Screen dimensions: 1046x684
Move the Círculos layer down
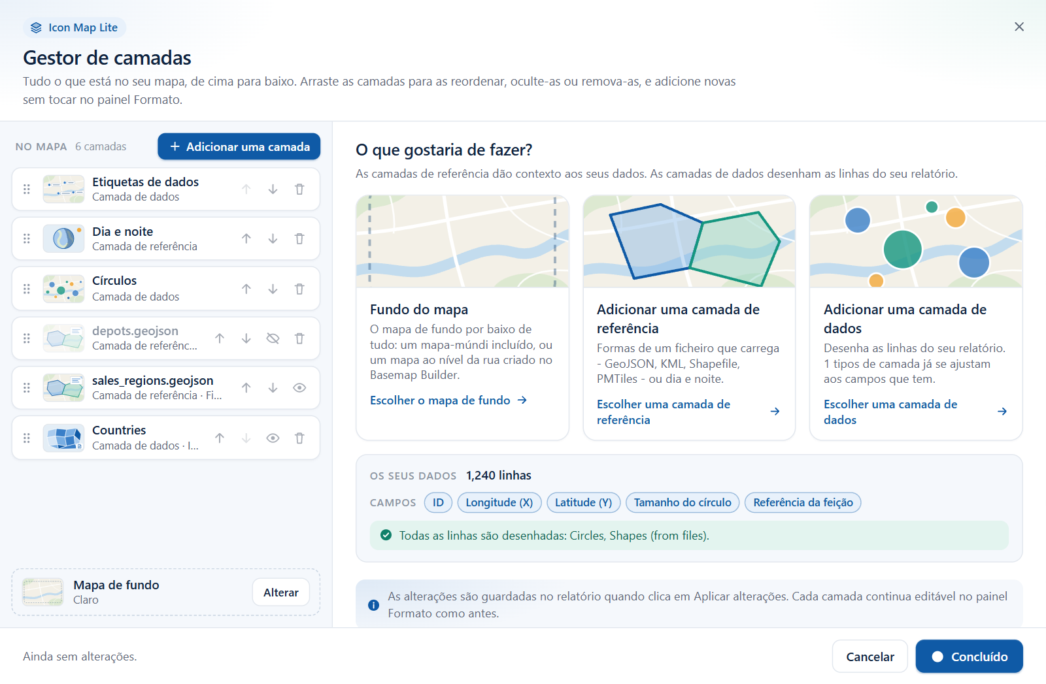[273, 289]
